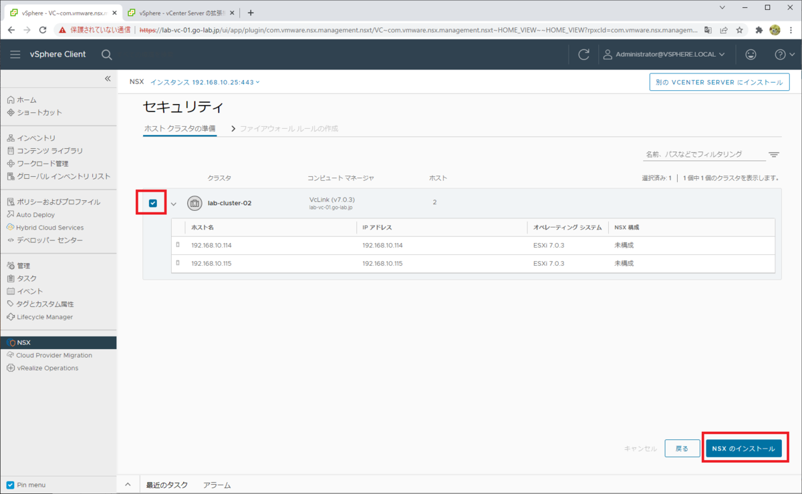Go back in browser history
This screenshot has width=802, height=494.
point(11,30)
